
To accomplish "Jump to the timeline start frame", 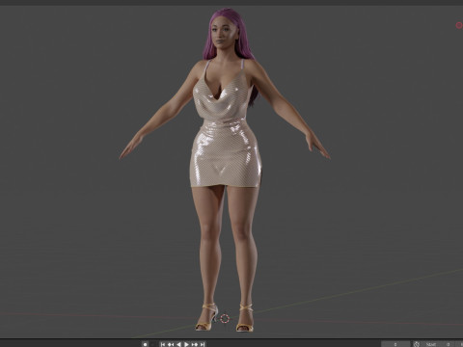I will pos(163,344).
